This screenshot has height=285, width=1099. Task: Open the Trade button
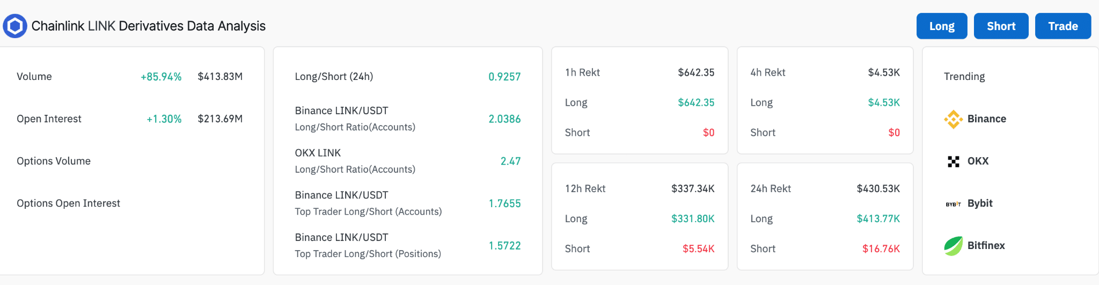[1063, 26]
